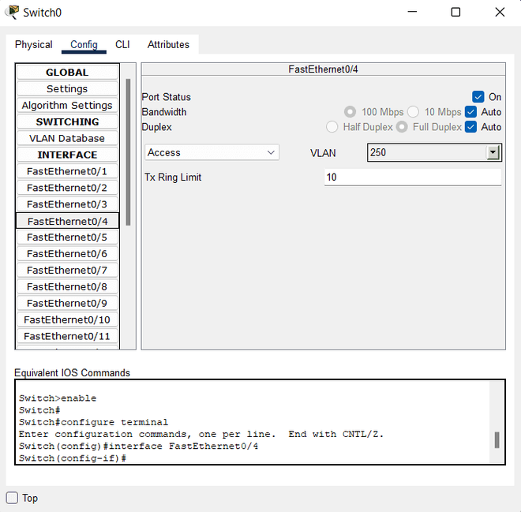This screenshot has width=521, height=512.
Task: Select the FastEthernet0/7 interface button
Action: click(67, 270)
